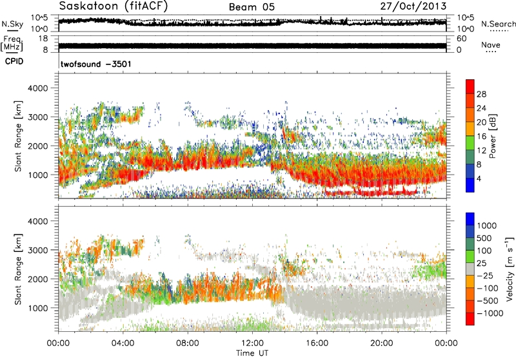This screenshot has height=357, width=516.
Task: Pick the light green 25–100 velocity segment
Action: tap(470, 256)
